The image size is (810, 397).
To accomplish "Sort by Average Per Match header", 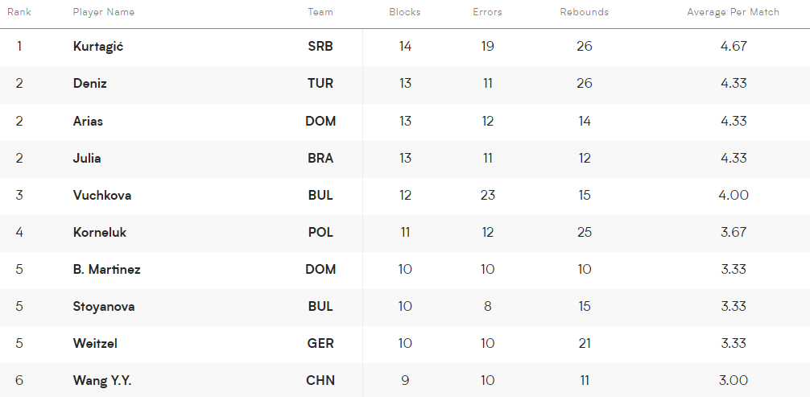I will (x=733, y=12).
